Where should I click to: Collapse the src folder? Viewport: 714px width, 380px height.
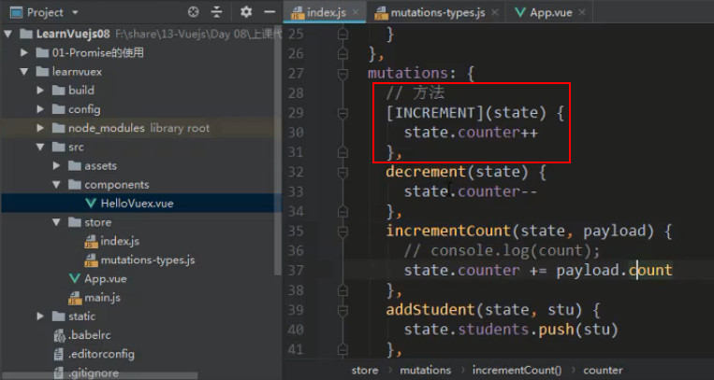(x=40, y=147)
